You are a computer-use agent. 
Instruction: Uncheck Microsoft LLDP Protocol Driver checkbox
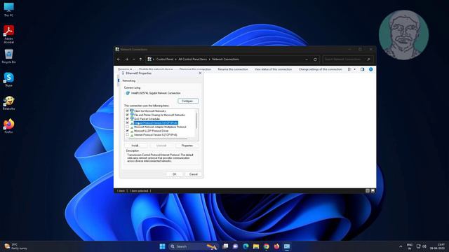point(127,131)
